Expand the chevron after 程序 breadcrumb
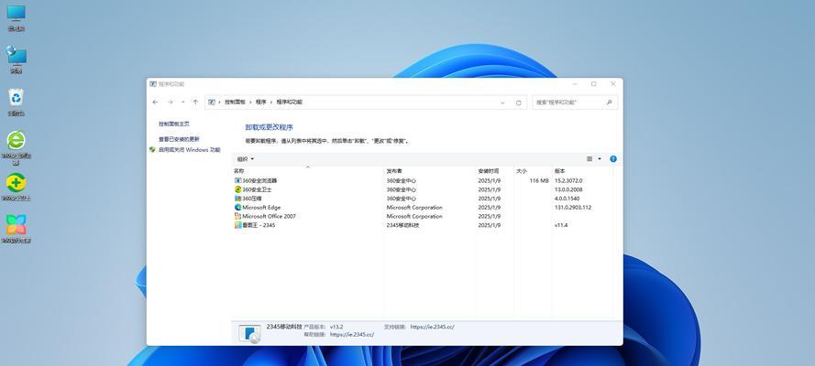This screenshot has width=815, height=366. (270, 102)
